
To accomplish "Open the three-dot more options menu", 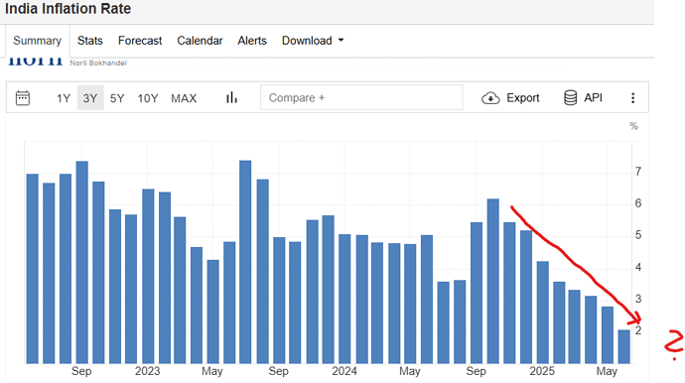I will [x=632, y=98].
